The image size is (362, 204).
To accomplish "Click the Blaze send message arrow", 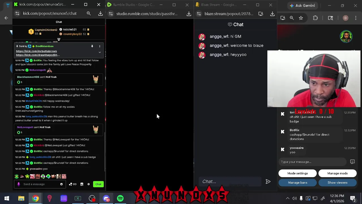I will click(x=268, y=182).
